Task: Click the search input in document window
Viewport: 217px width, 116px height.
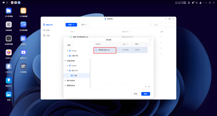Action: pos(161,25)
